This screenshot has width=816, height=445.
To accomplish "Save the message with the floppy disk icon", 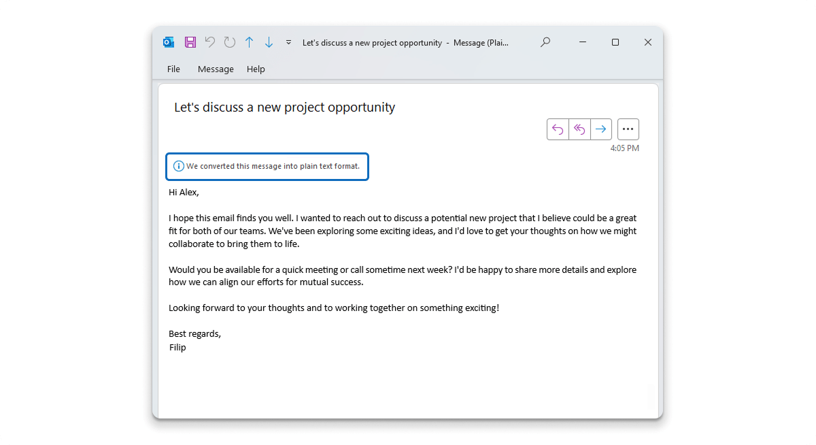I will tap(190, 42).
